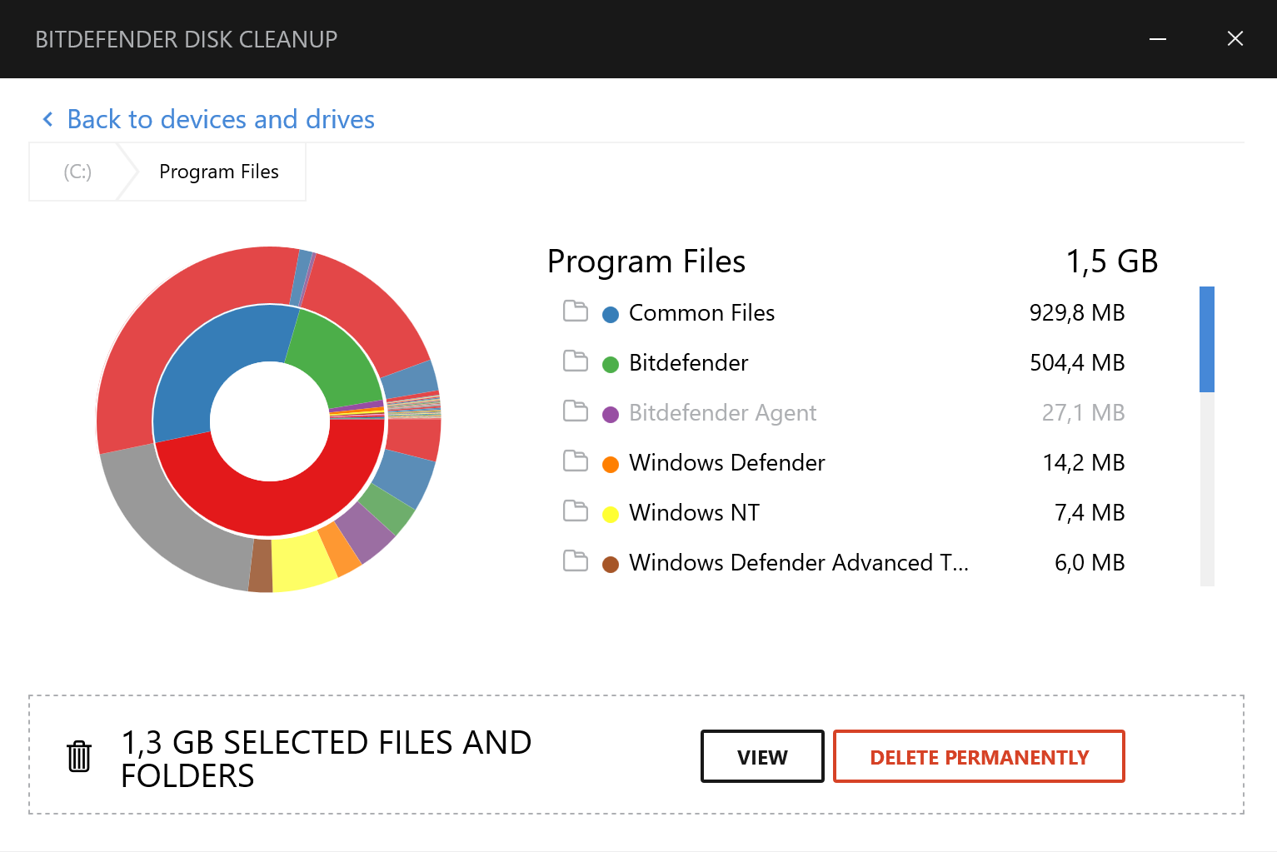The width and height of the screenshot is (1277, 852).
Task: Click the folder icon next to Bitdefender
Action: click(x=576, y=361)
